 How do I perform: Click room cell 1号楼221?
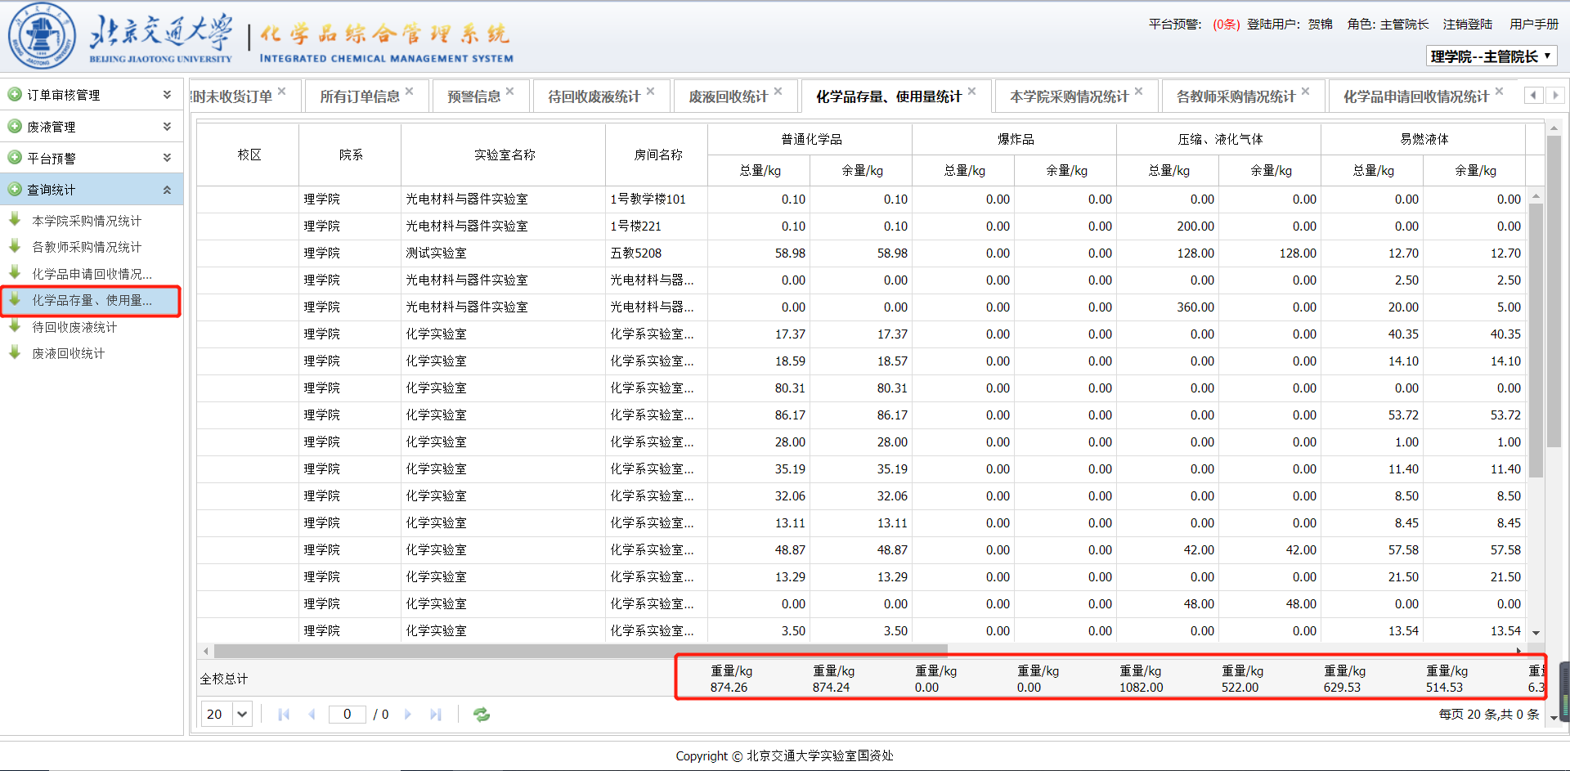(x=657, y=226)
